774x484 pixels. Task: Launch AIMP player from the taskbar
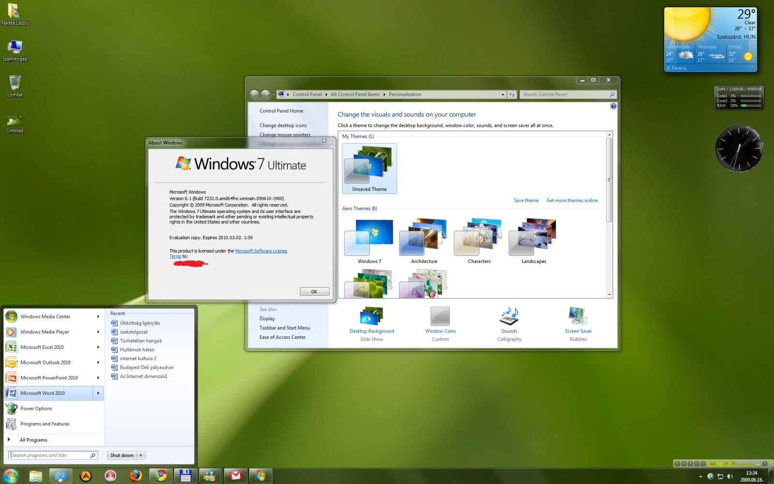coord(86,476)
